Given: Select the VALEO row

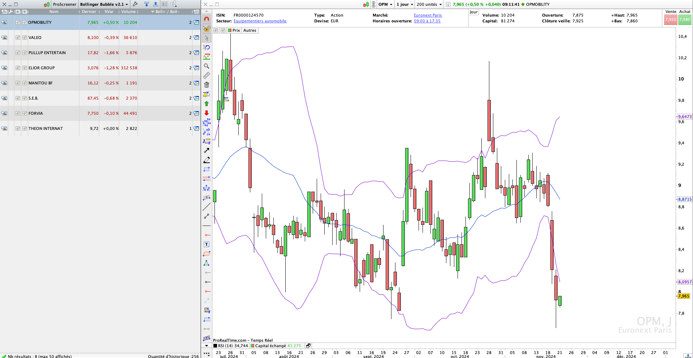Looking at the screenshot, I should pos(100,38).
